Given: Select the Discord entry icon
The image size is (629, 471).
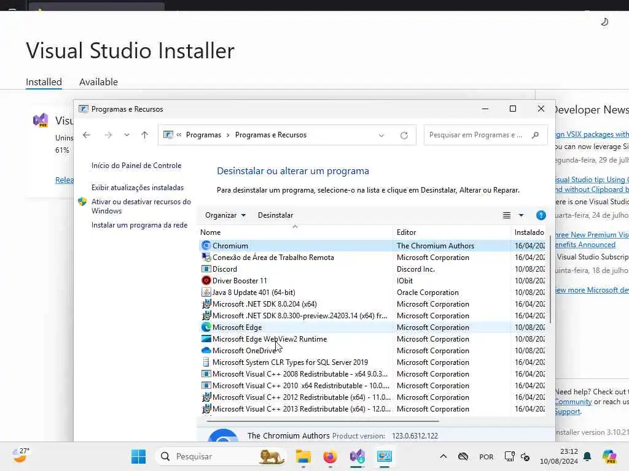Looking at the screenshot, I should click(206, 269).
